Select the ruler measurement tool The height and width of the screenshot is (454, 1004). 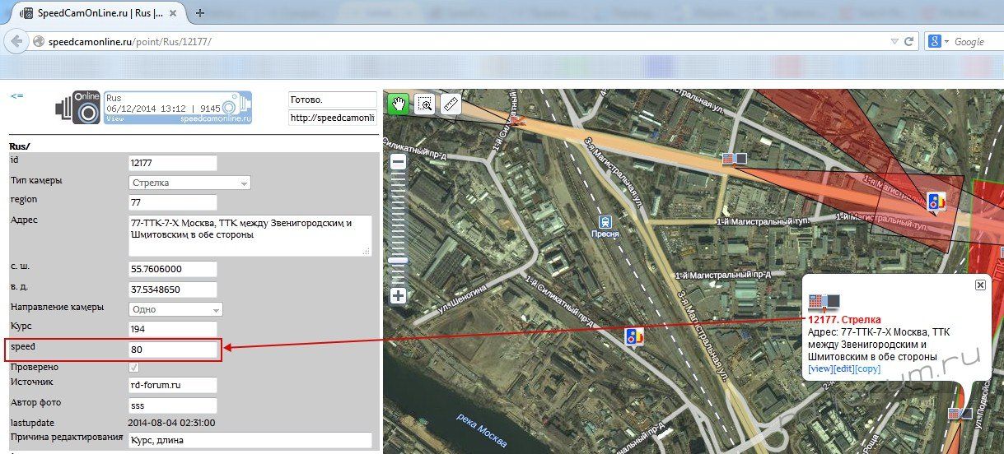(451, 103)
